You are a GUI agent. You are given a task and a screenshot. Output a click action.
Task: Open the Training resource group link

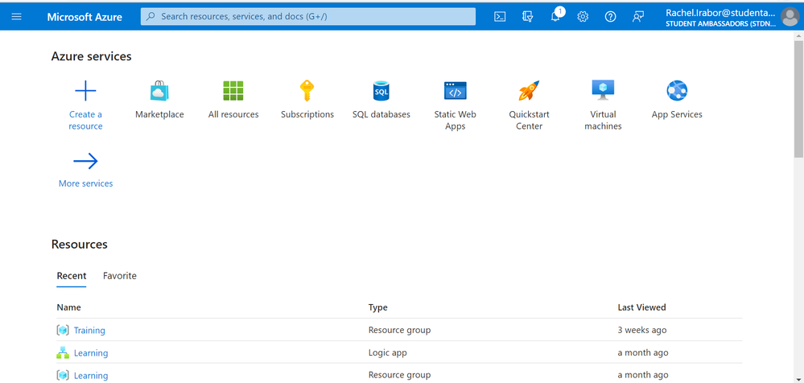pyautogui.click(x=89, y=330)
